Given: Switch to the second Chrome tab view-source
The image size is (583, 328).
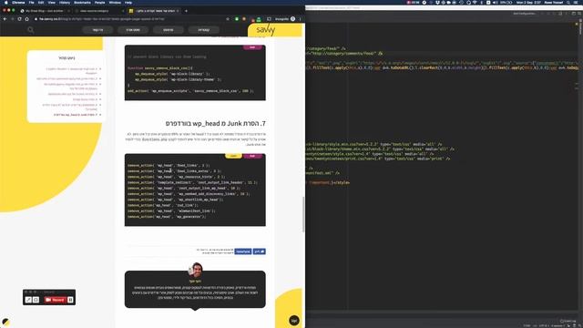Looking at the screenshot, I should click(x=98, y=11).
